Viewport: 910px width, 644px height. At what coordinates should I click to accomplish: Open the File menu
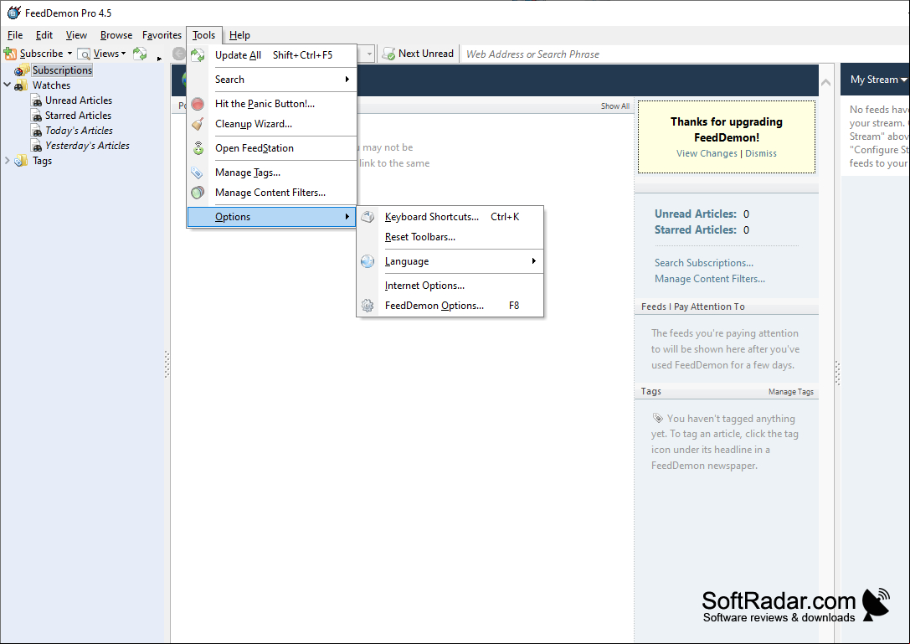coord(15,35)
